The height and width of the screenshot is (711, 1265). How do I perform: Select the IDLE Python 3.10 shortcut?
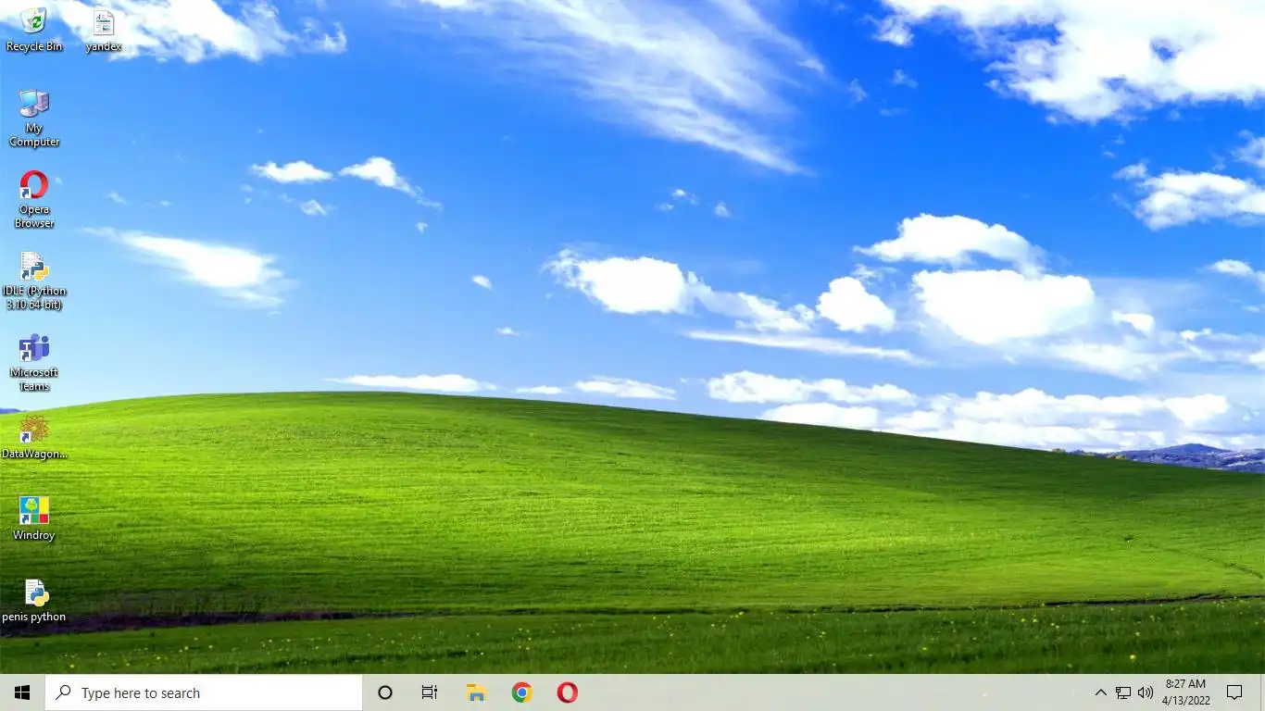(x=34, y=281)
